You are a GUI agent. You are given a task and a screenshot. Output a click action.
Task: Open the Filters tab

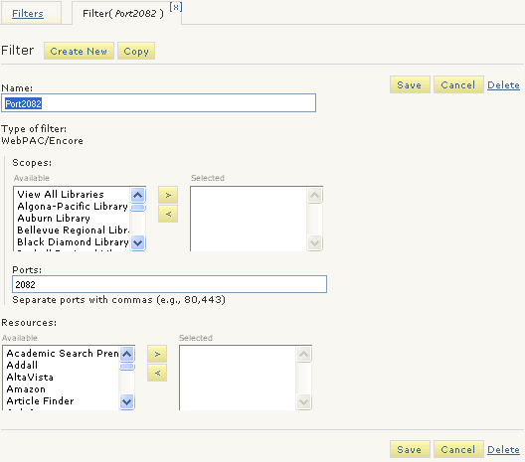[x=28, y=13]
